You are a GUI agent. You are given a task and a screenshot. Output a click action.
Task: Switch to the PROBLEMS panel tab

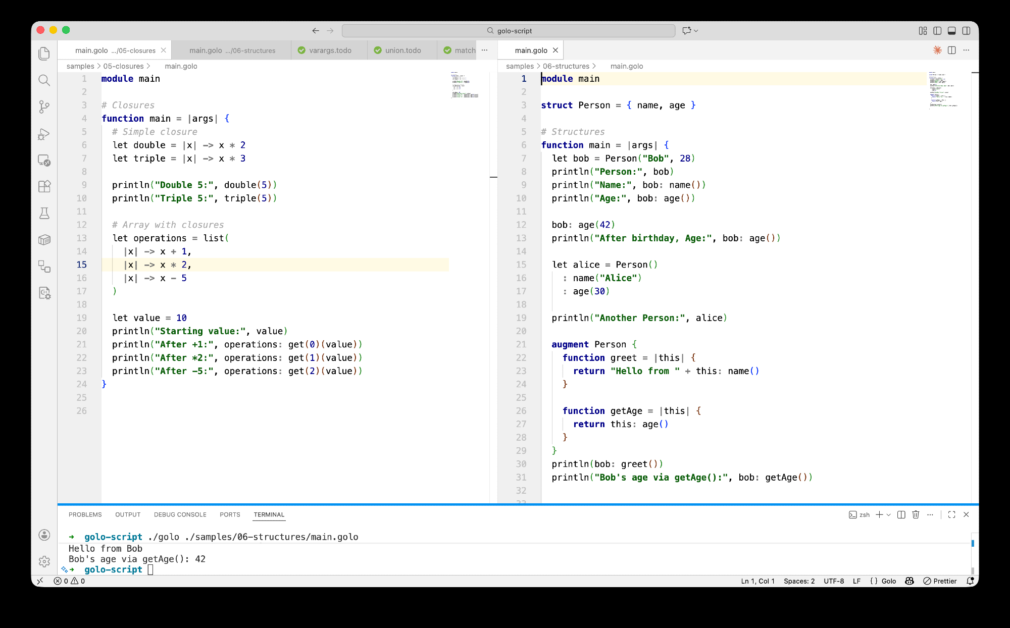coord(85,514)
